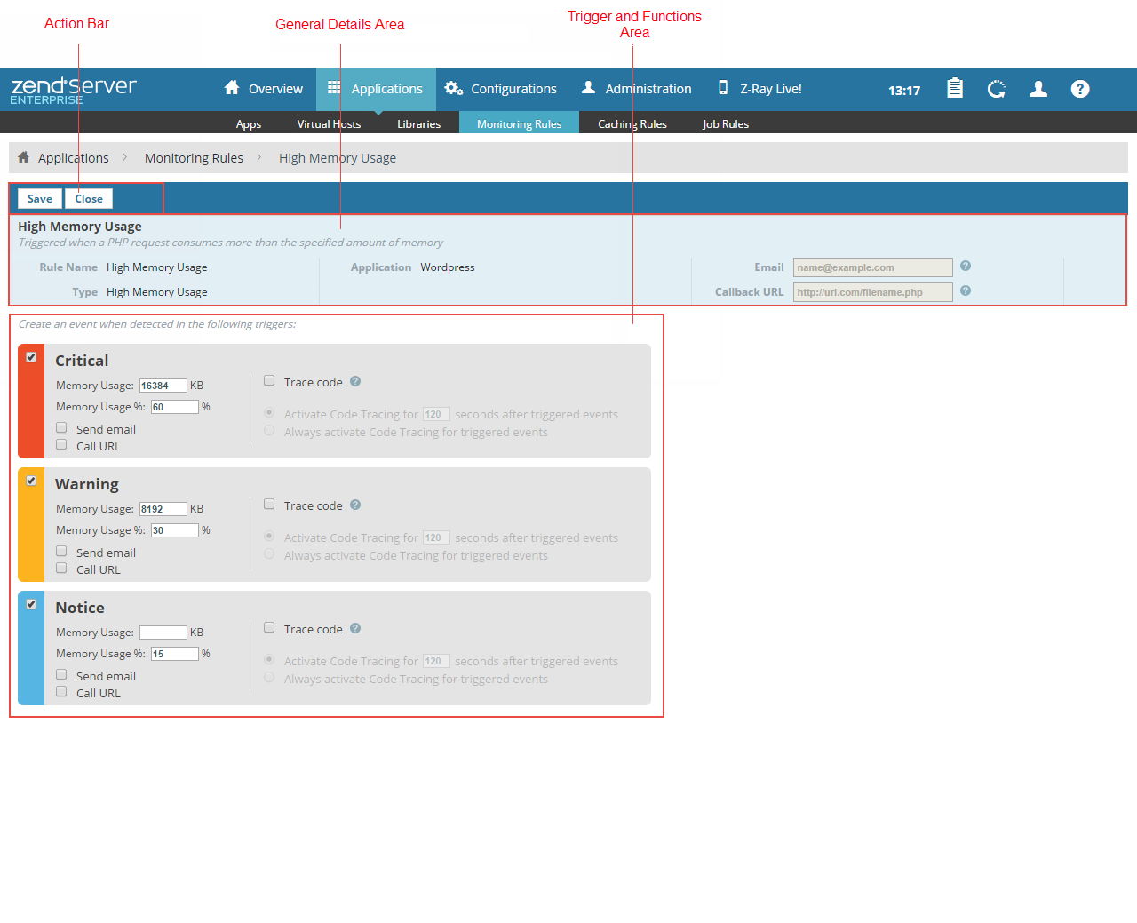The image size is (1137, 923).
Task: Open the Configurations menu
Action: tap(501, 89)
